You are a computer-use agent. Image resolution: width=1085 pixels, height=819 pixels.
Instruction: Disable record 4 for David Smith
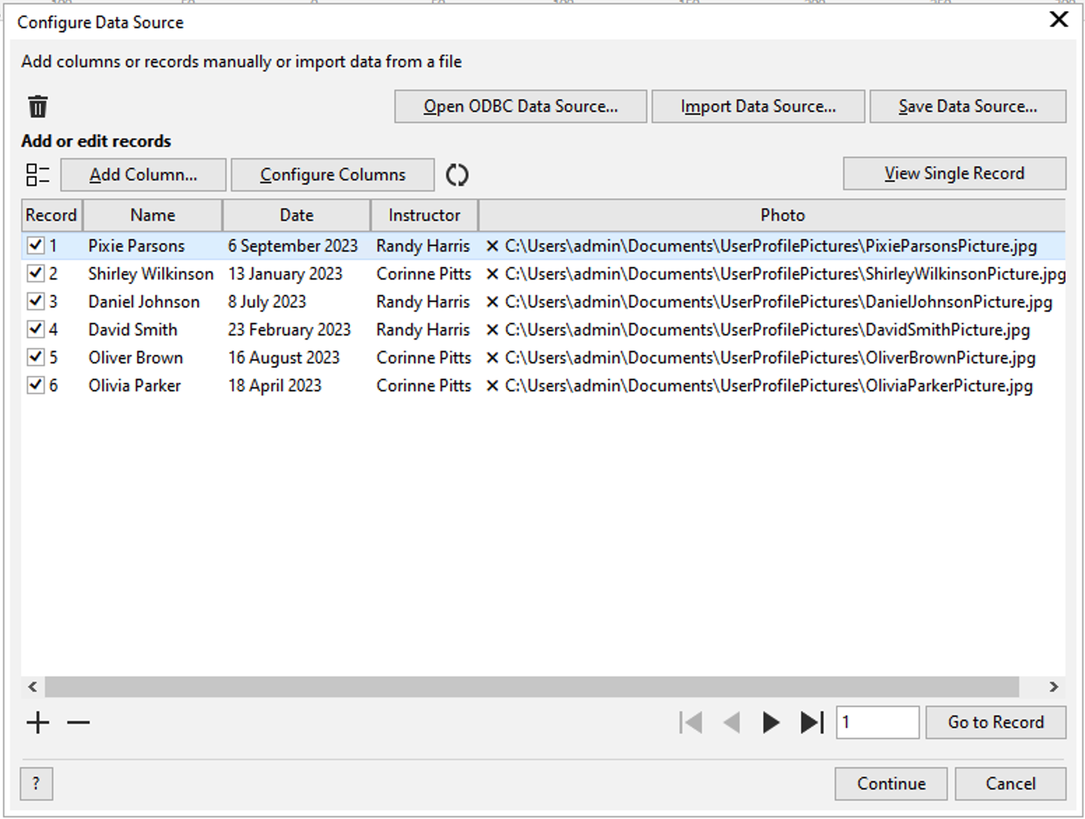click(37, 329)
